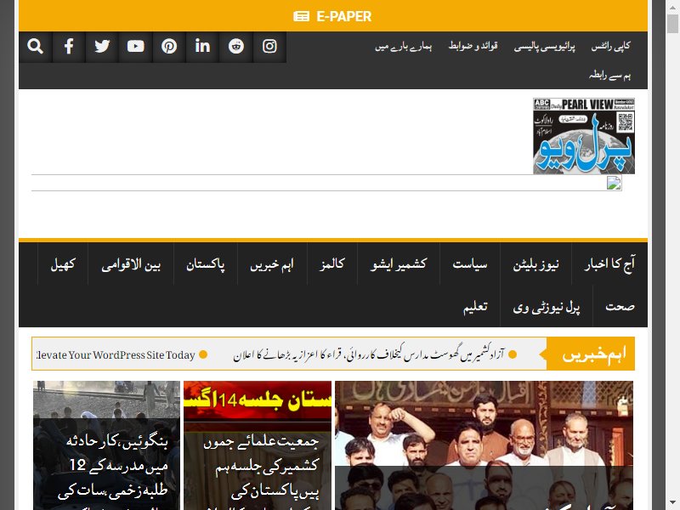This screenshot has height=510, width=680.
Task: Click the E-PAPER newspaper icon
Action: (302, 16)
